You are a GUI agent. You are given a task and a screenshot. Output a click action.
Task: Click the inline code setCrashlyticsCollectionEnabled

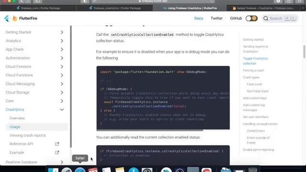tap(142, 34)
